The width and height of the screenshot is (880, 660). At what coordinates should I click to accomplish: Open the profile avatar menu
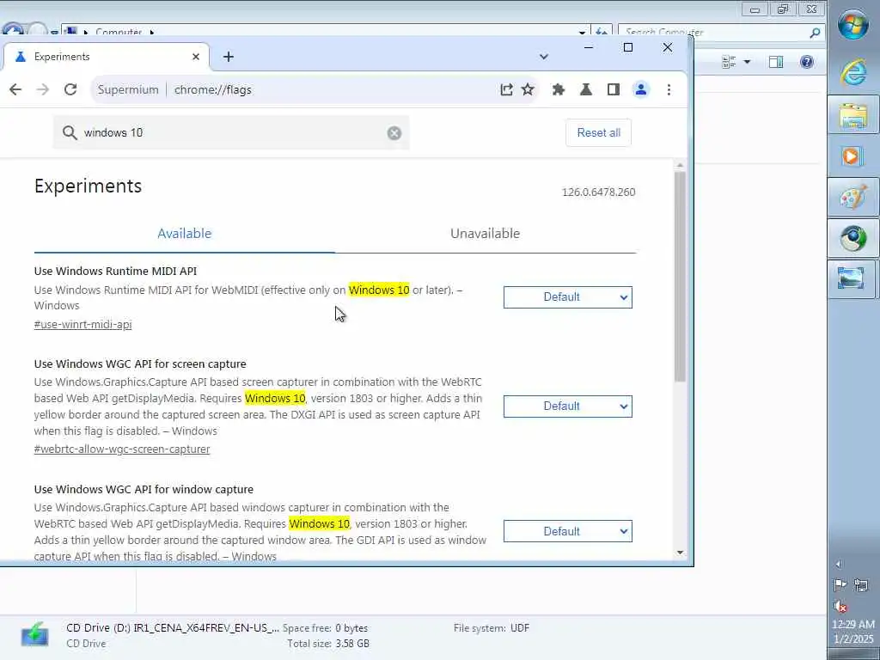coord(641,89)
